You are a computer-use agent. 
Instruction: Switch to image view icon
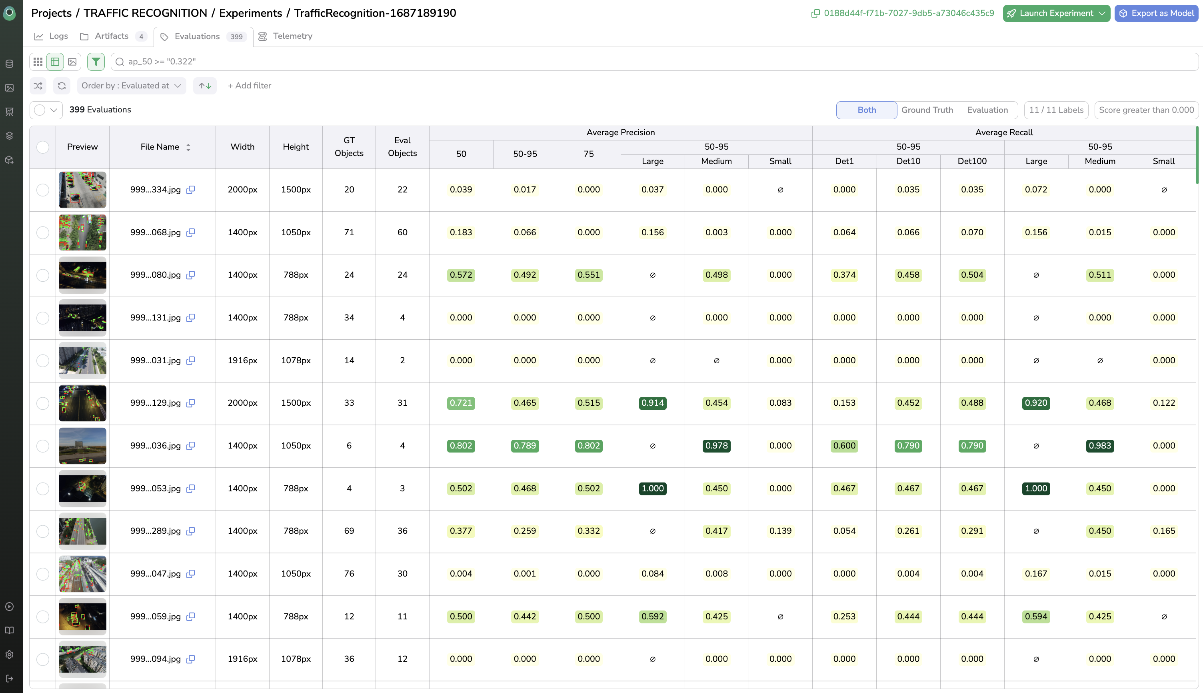(72, 62)
